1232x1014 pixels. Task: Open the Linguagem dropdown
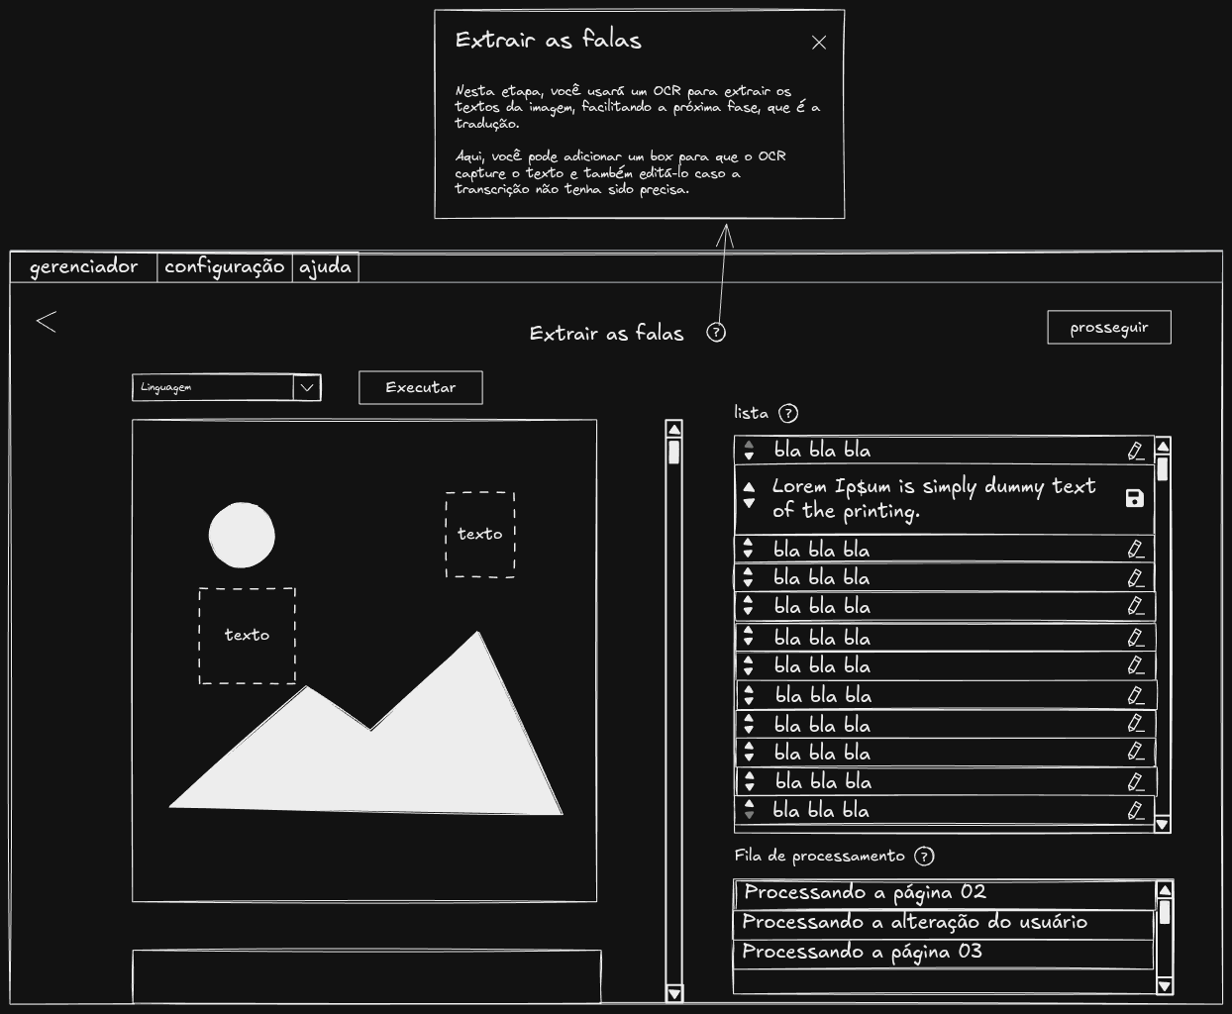click(x=307, y=388)
